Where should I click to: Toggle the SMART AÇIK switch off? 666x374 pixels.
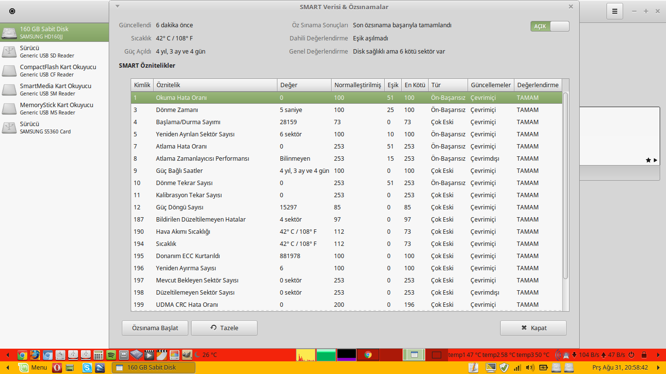click(x=549, y=26)
